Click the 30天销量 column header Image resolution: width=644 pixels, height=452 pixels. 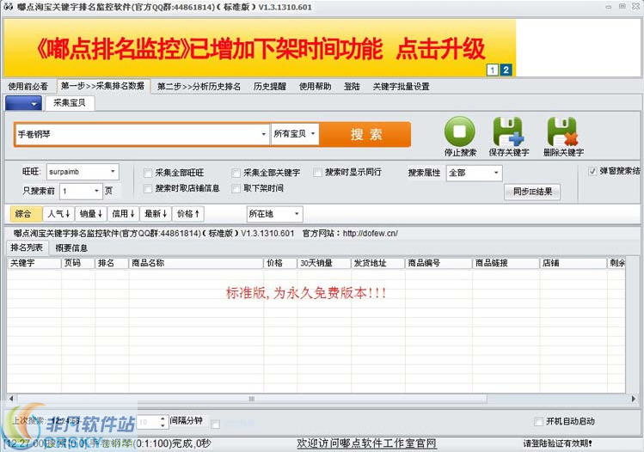323,263
